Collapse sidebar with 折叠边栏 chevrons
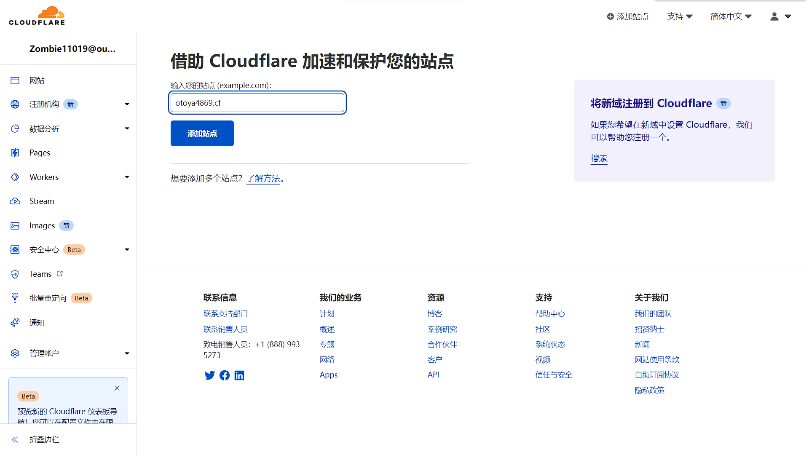The height and width of the screenshot is (455, 809). [15, 440]
